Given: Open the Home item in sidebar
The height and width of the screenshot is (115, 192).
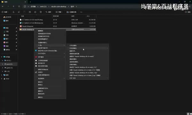Looking at the screenshot, I should [x=7, y=17].
